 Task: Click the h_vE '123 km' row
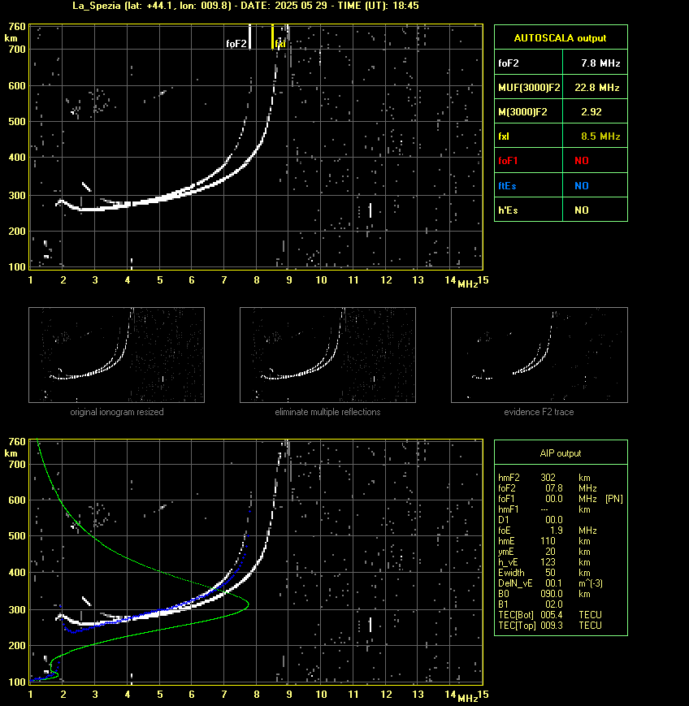pyautogui.click(x=544, y=562)
